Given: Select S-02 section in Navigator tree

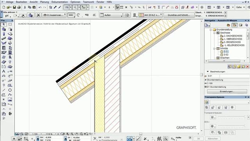Looking at the screenshot, I should tap(226, 55).
